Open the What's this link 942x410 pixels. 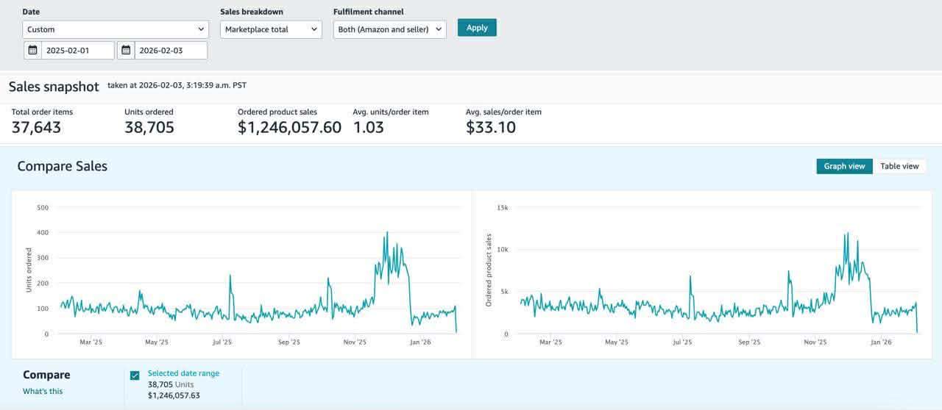pos(43,391)
